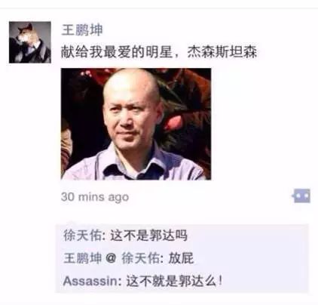Open 王鹏坤's name in the reply comment
Screen dimensions: 318x305
83,258
